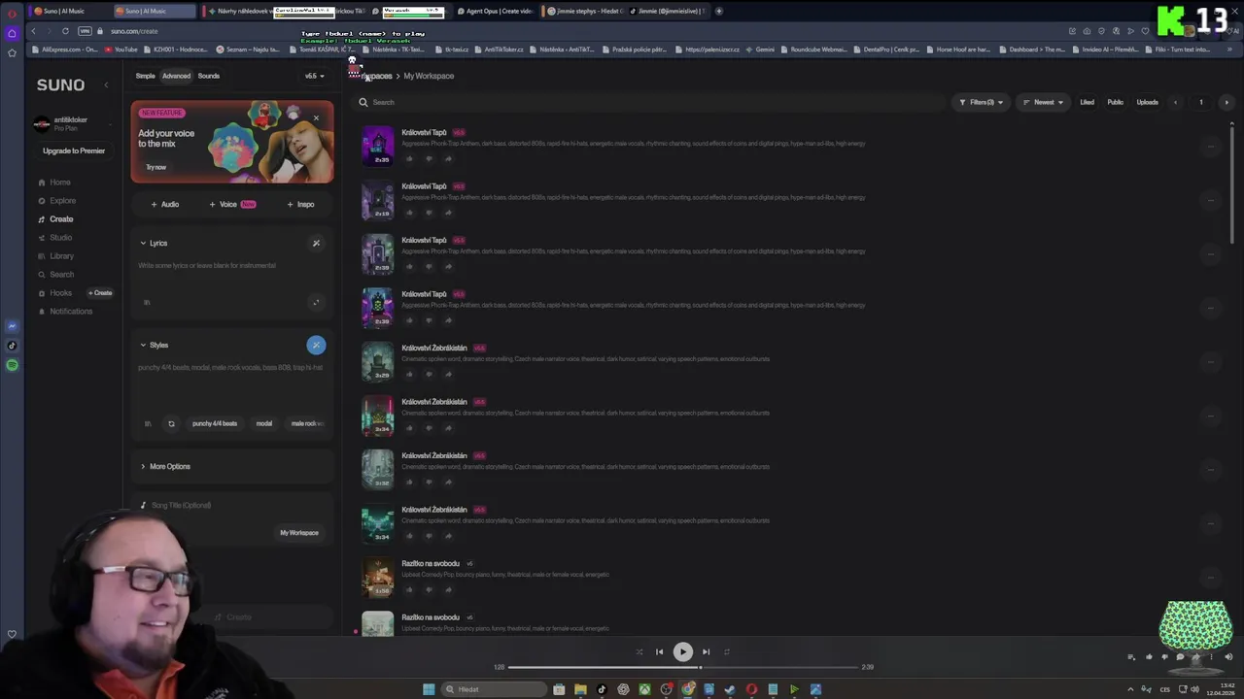Click Upgrade to Premier button

[74, 151]
